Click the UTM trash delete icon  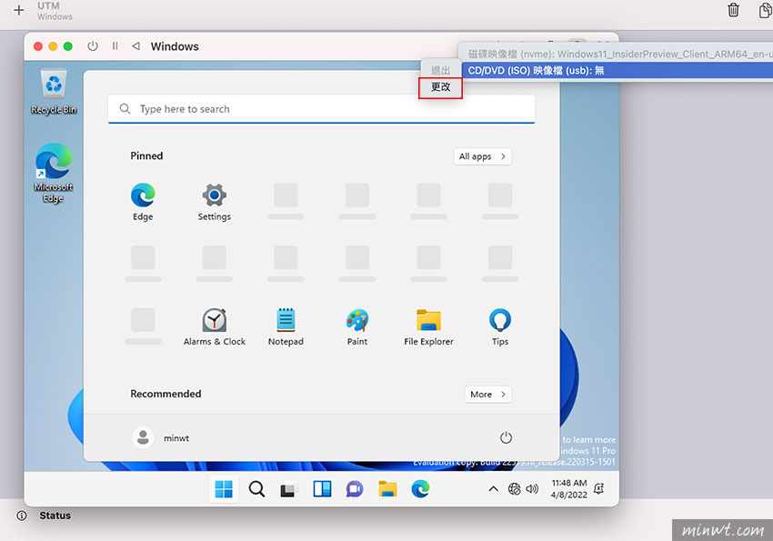(733, 10)
